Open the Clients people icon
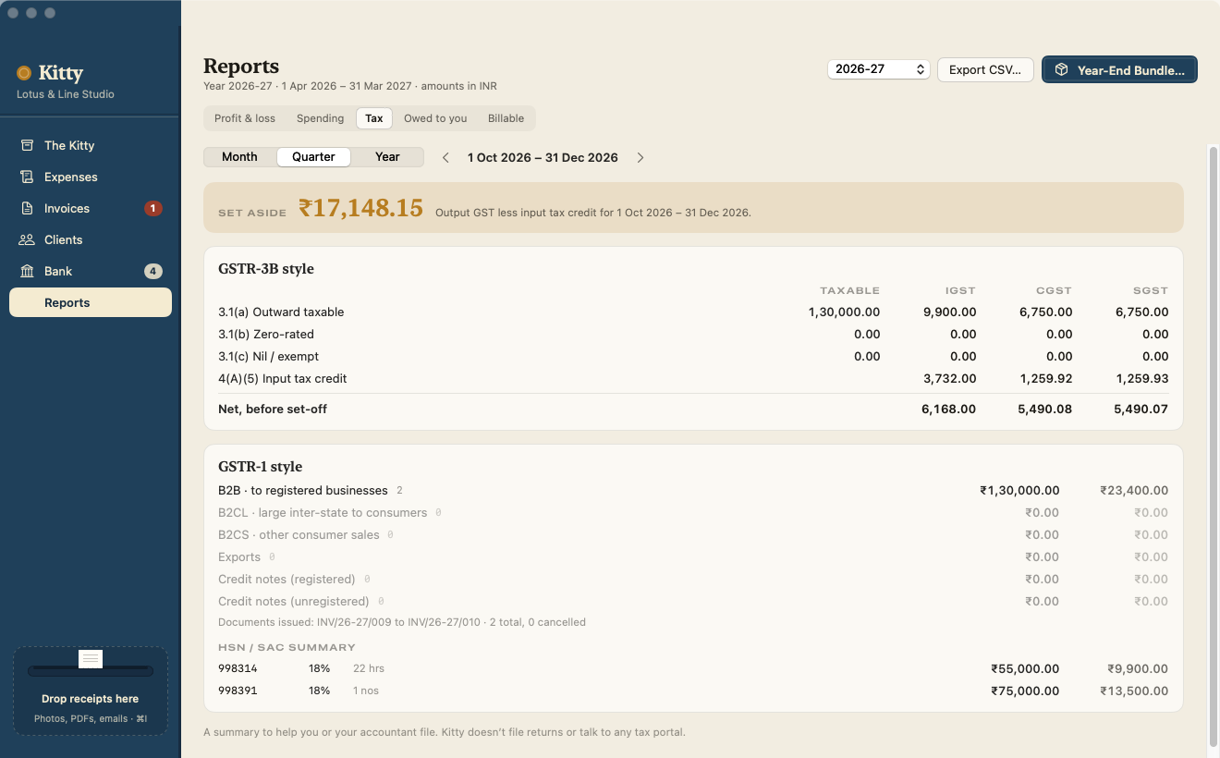1220x758 pixels. 27,239
